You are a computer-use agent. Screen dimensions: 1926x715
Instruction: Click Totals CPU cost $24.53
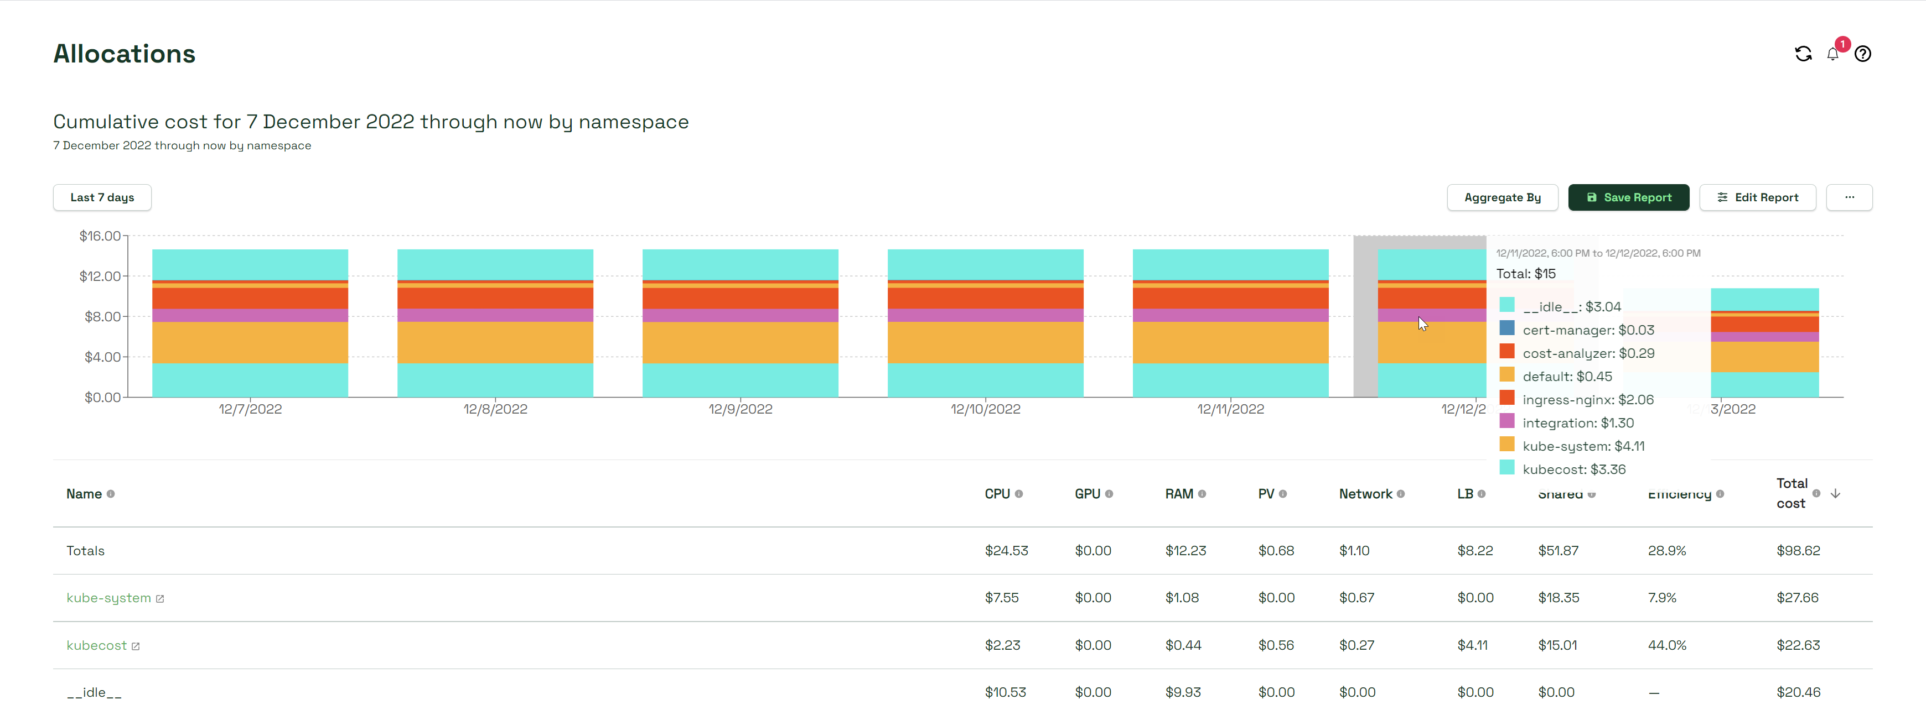1006,551
